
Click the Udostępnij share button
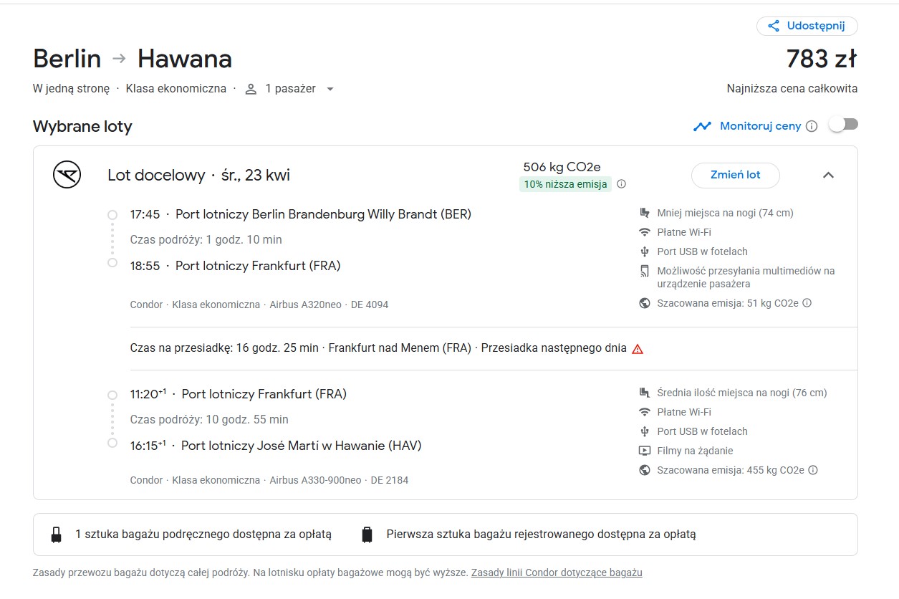click(x=807, y=27)
